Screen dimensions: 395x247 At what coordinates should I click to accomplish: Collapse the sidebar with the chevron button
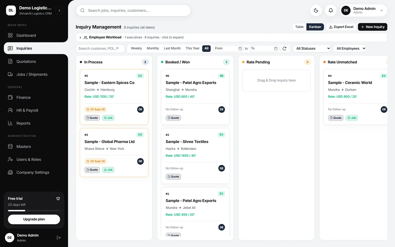click(x=59, y=10)
